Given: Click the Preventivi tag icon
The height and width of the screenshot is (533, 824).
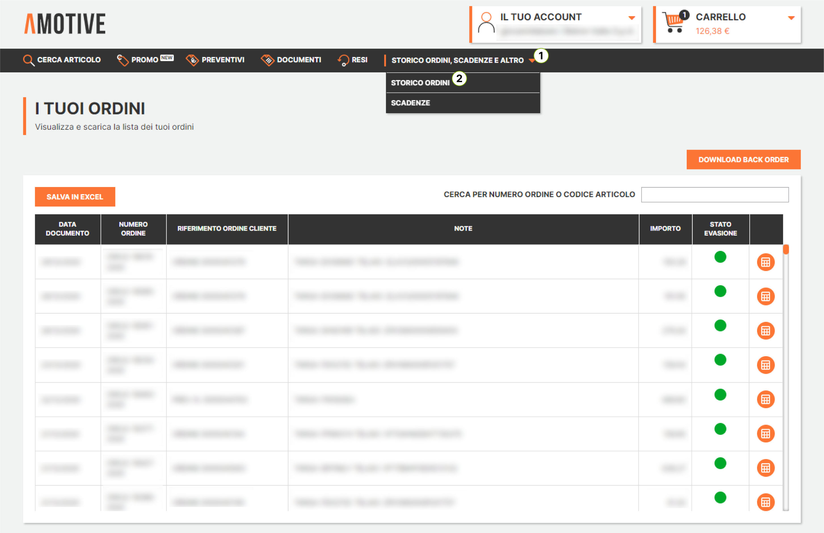Looking at the screenshot, I should click(192, 60).
